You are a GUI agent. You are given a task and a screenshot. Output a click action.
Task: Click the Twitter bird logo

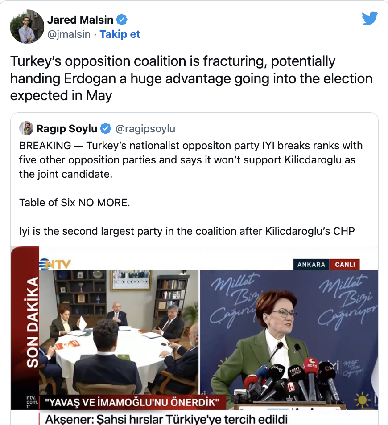tap(370, 18)
